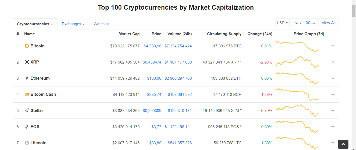356x150 pixels.
Task: Open the three-dot menu for Ethereum row
Action: point(332,78)
